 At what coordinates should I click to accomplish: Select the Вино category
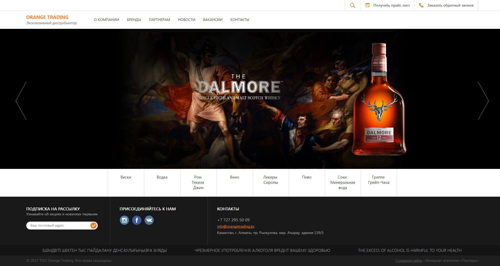[x=235, y=177]
